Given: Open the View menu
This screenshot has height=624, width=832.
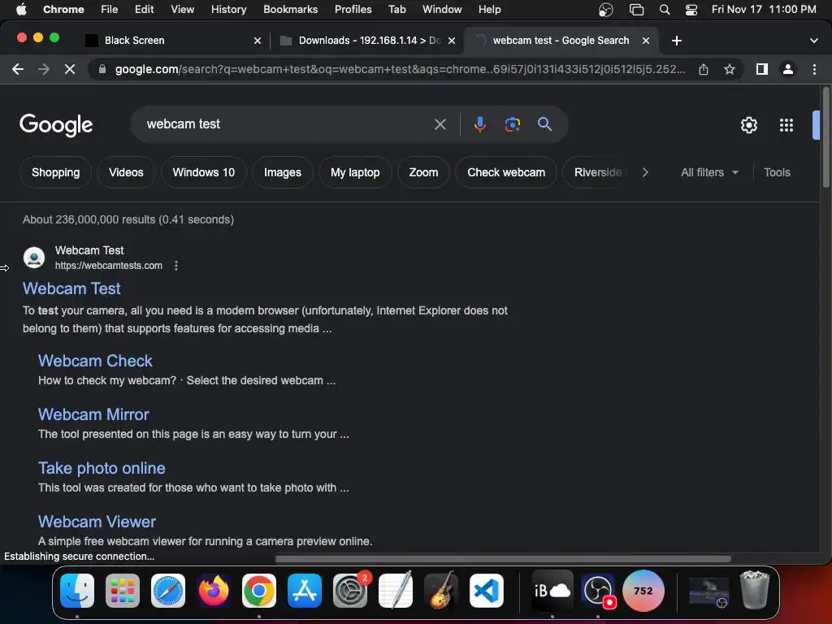Looking at the screenshot, I should (x=182, y=10).
